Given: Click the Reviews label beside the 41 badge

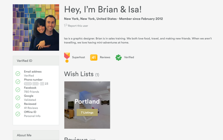Looking at the screenshot, I should tap(105, 57).
